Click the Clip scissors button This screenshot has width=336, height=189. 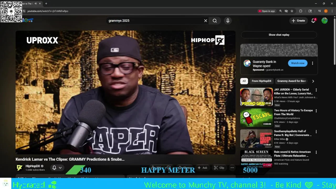[x=219, y=168]
